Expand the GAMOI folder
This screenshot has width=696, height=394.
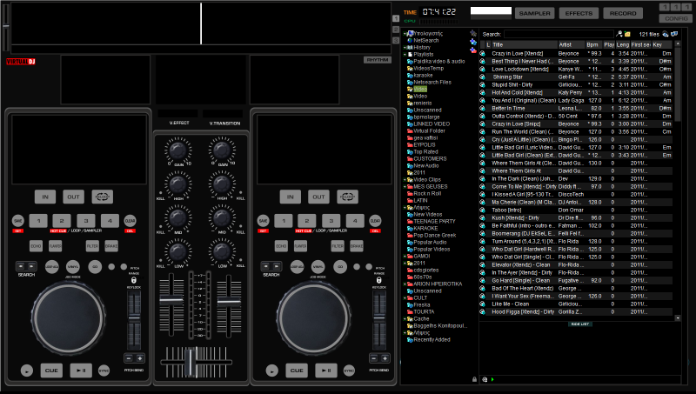[x=405, y=256]
